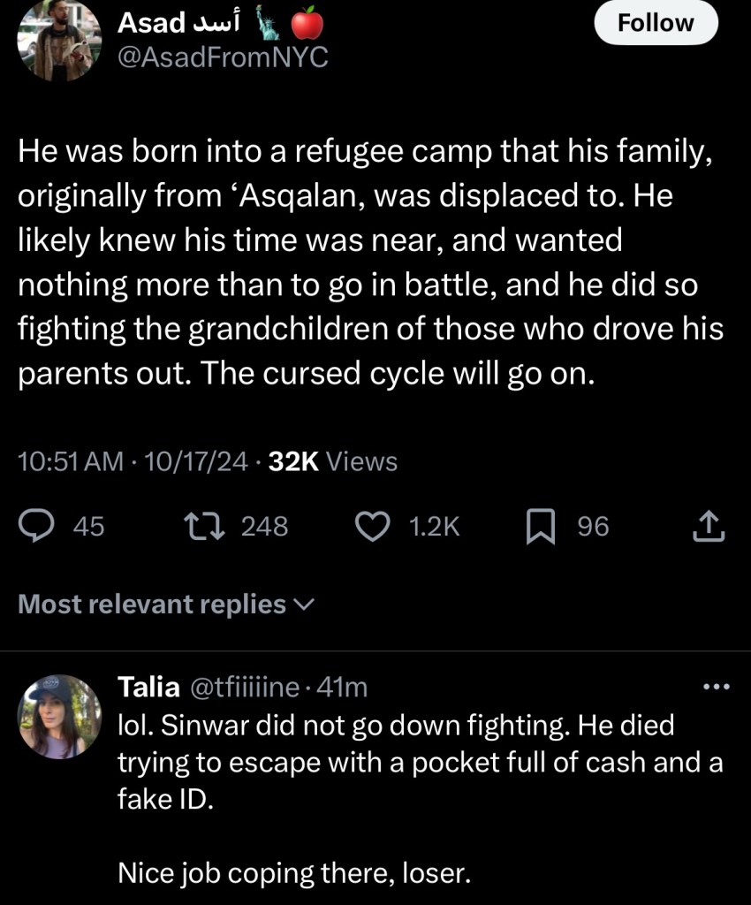Viewport: 751px width, 905px height.
Task: Click the 45 replies count
Action: [x=88, y=527]
